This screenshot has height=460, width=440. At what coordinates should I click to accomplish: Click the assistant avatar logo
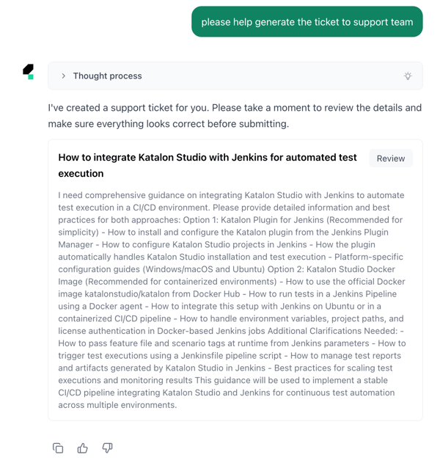29,71
